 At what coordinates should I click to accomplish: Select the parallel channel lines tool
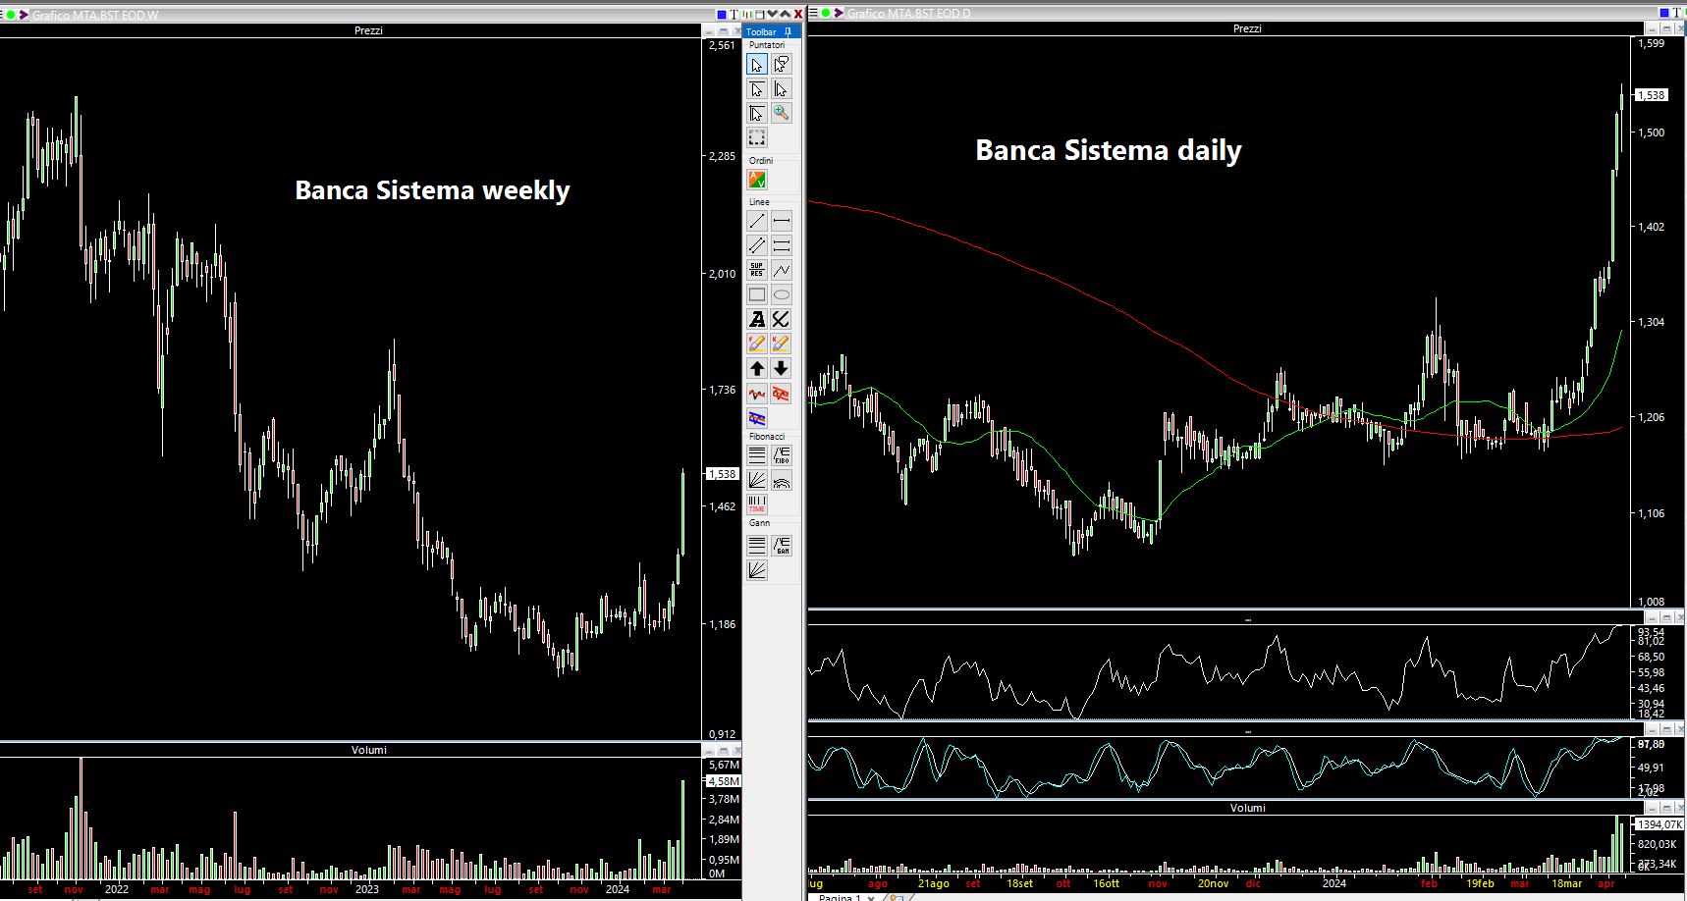click(x=756, y=245)
